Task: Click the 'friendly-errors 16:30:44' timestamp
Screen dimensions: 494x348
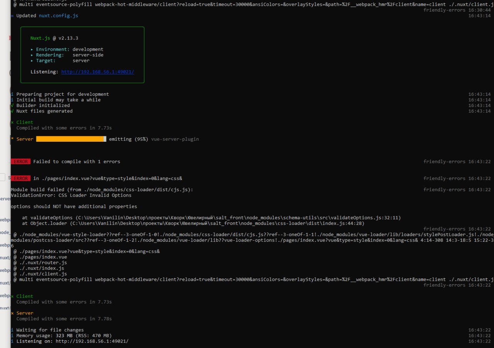Action: 457,10
